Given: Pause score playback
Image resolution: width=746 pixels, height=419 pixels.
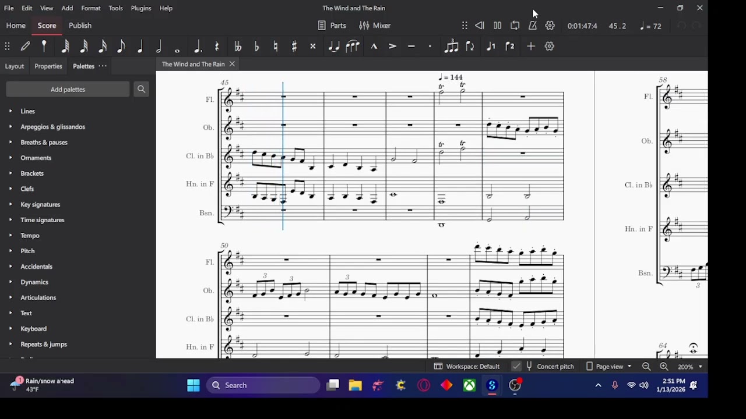Looking at the screenshot, I should pyautogui.click(x=497, y=26).
